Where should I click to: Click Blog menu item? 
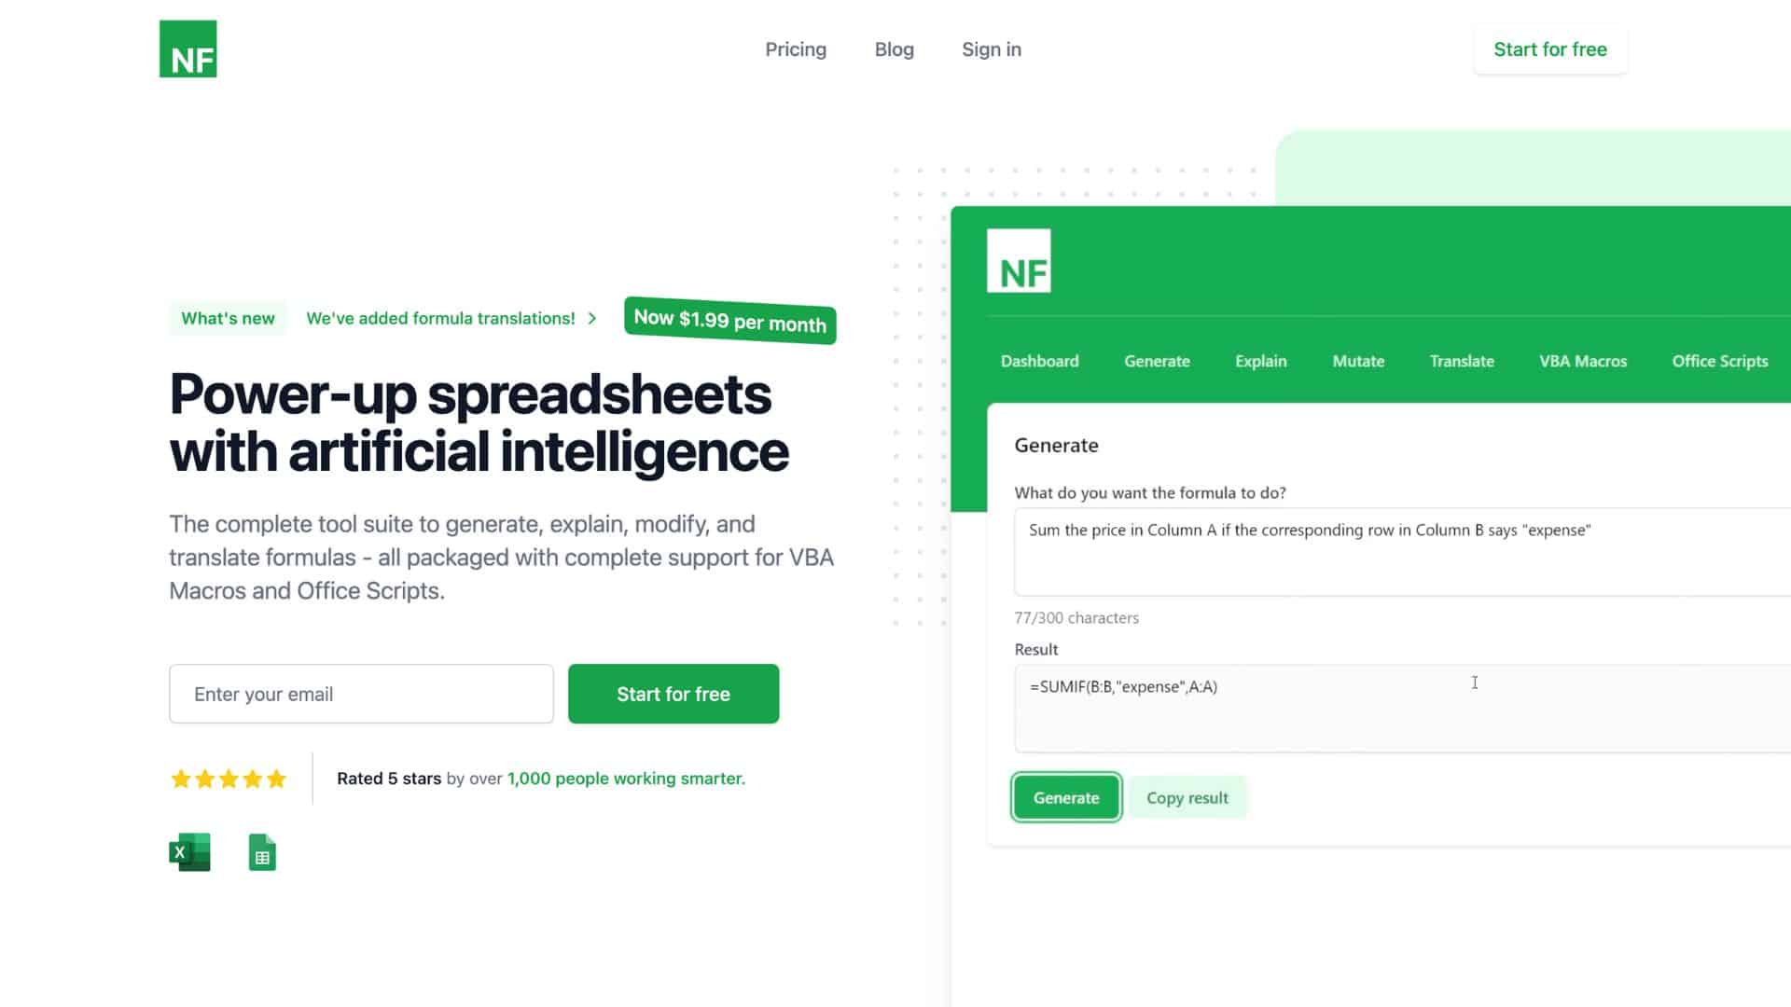pyautogui.click(x=895, y=49)
